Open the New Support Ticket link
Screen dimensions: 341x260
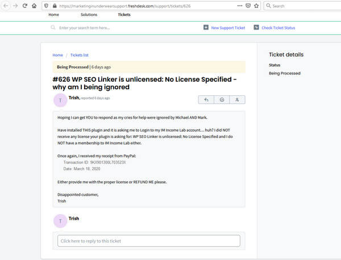228,28
